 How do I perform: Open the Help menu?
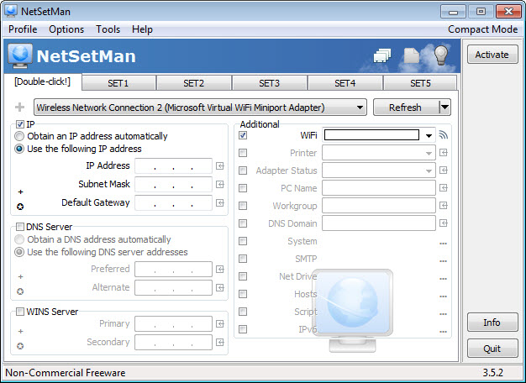[142, 29]
